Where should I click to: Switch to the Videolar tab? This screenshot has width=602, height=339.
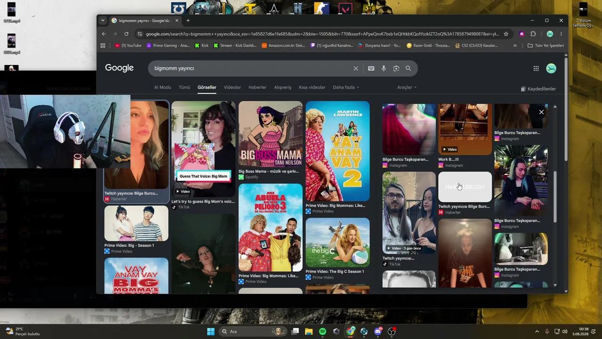click(232, 88)
